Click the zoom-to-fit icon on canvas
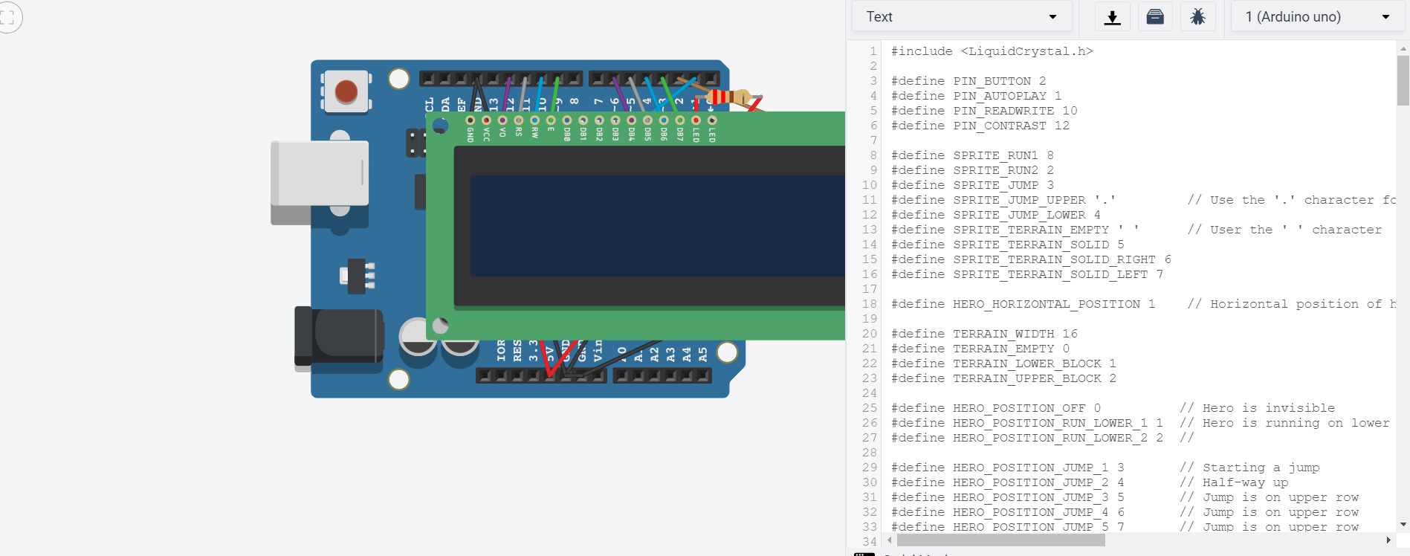1410x556 pixels. point(7,17)
